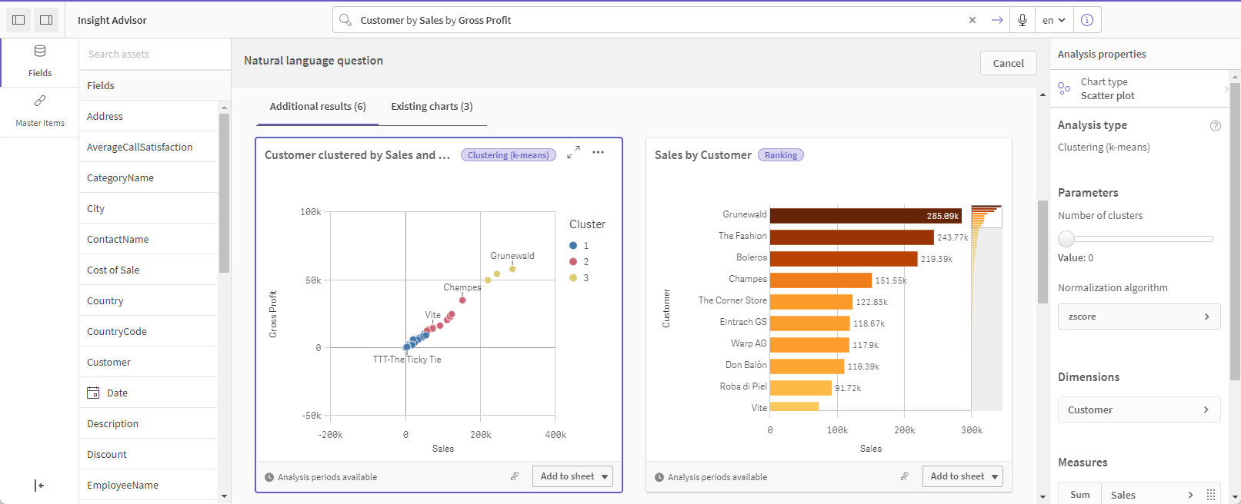This screenshot has width=1241, height=504.
Task: Select the Description field
Action: pos(148,423)
